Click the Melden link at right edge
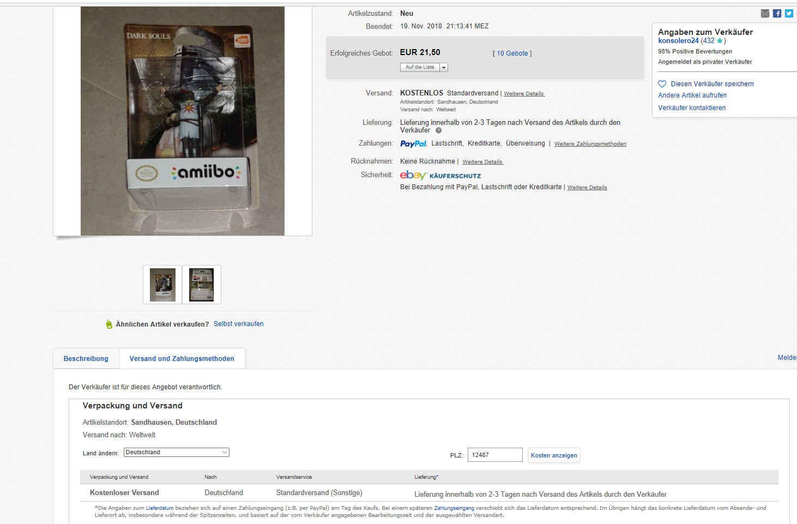The height and width of the screenshot is (524, 797). pyautogui.click(x=787, y=358)
